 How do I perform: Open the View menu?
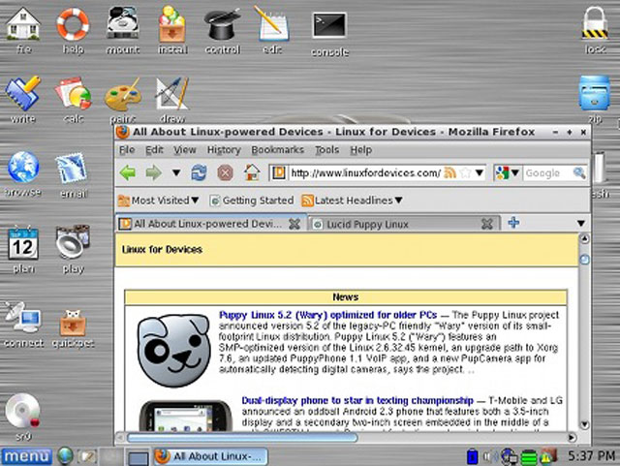pos(185,150)
